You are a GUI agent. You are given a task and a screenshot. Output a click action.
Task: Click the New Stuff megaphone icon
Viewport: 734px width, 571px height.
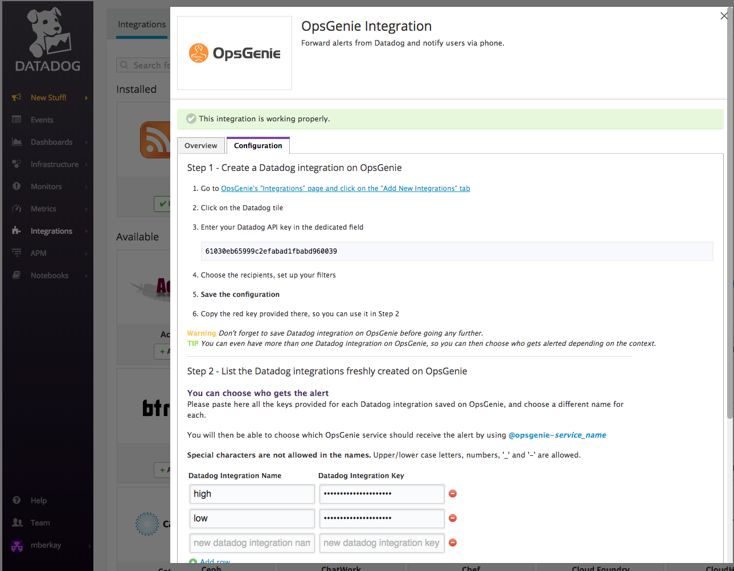(x=17, y=97)
